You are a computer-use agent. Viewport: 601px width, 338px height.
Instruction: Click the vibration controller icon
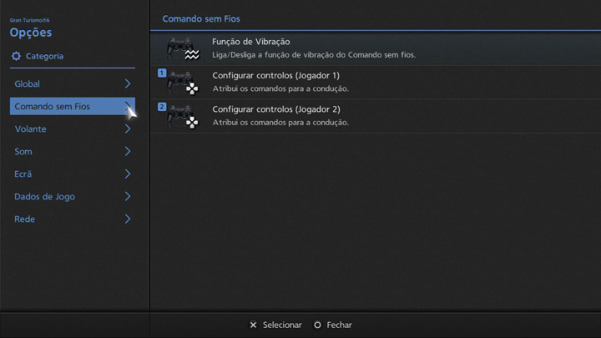pos(182,48)
